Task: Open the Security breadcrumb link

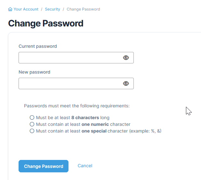Action: (x=52, y=9)
